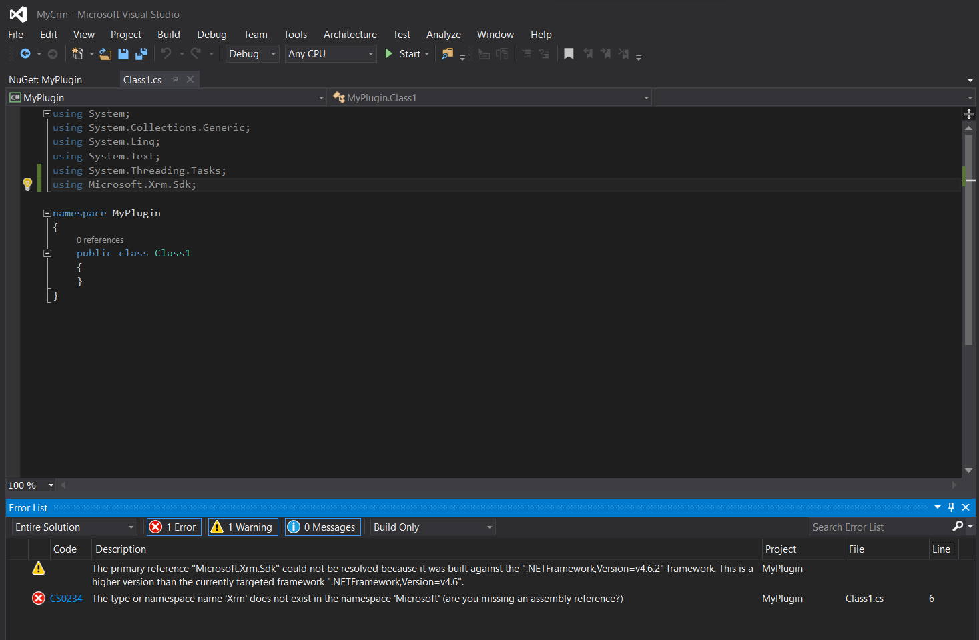The image size is (979, 640).
Task: Open the CS0234 error code link
Action: [66, 599]
